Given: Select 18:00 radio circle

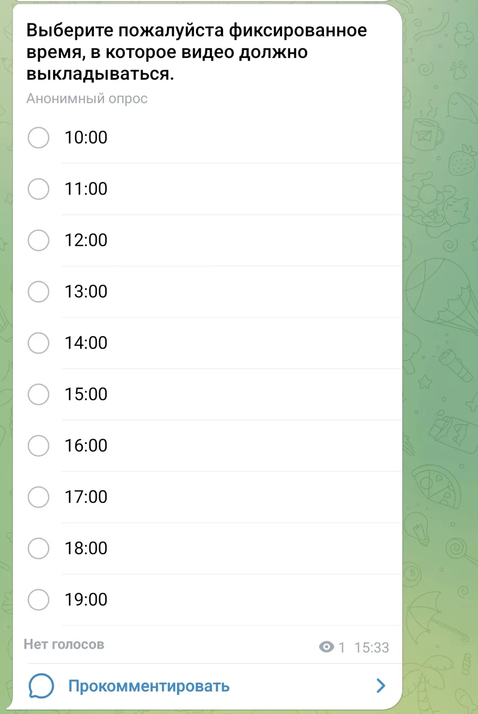Looking at the screenshot, I should 38,548.
